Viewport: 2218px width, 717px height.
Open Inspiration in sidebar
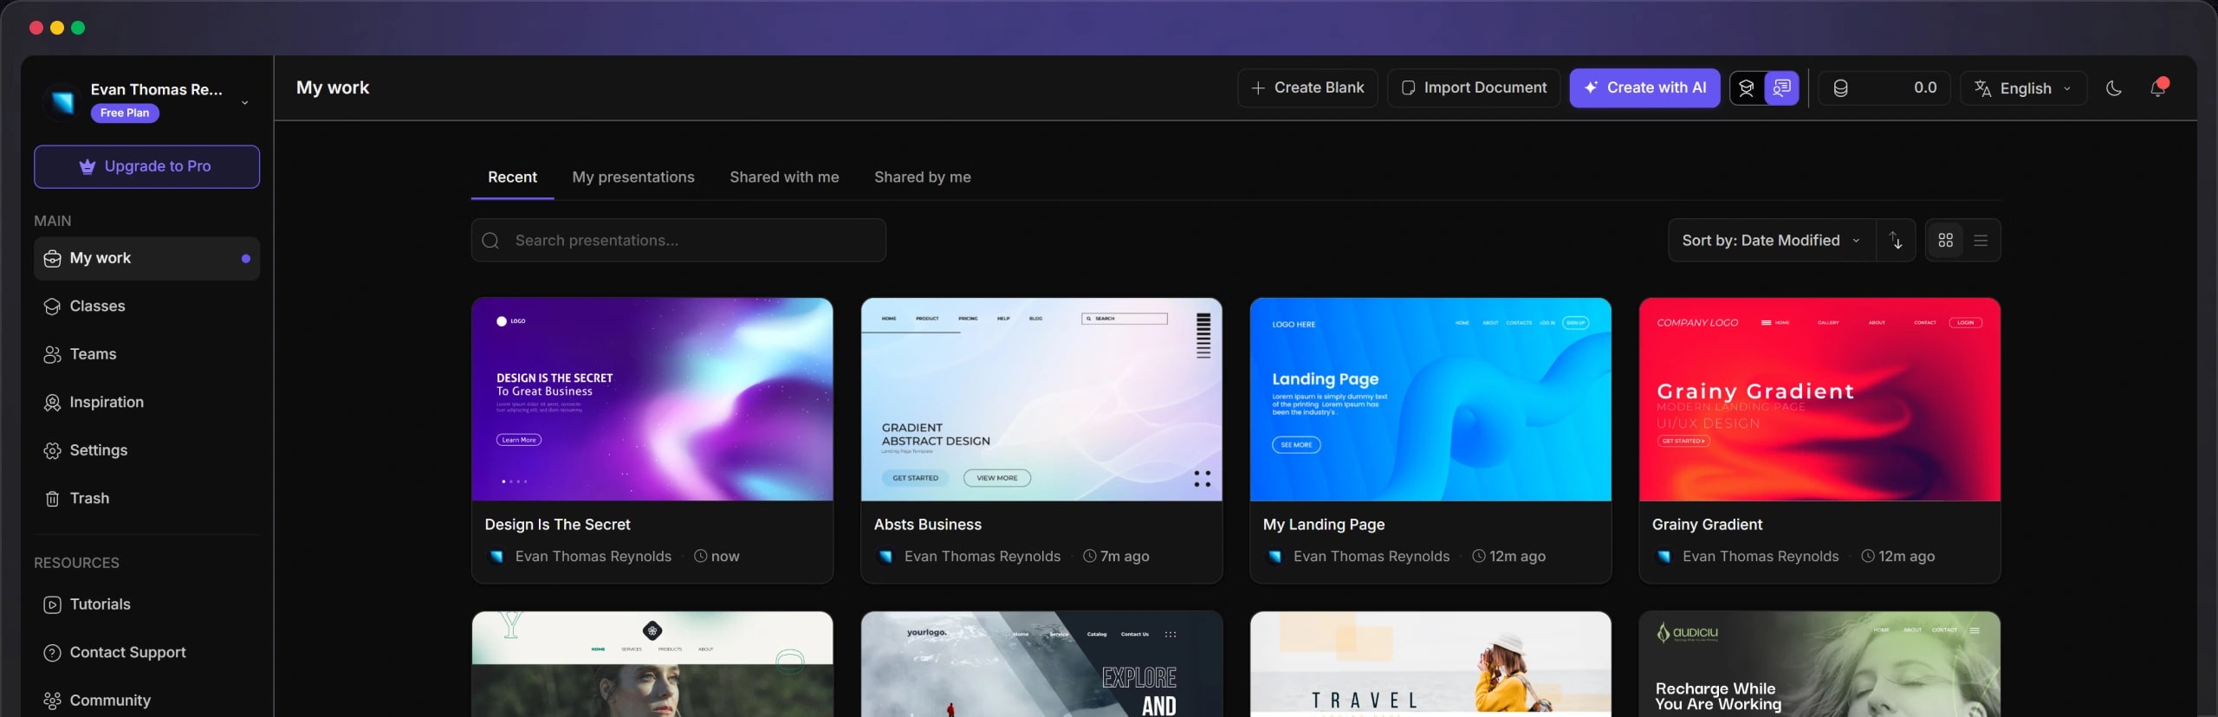pyautogui.click(x=146, y=402)
